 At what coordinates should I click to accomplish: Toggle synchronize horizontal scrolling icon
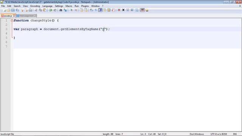point(85,10)
